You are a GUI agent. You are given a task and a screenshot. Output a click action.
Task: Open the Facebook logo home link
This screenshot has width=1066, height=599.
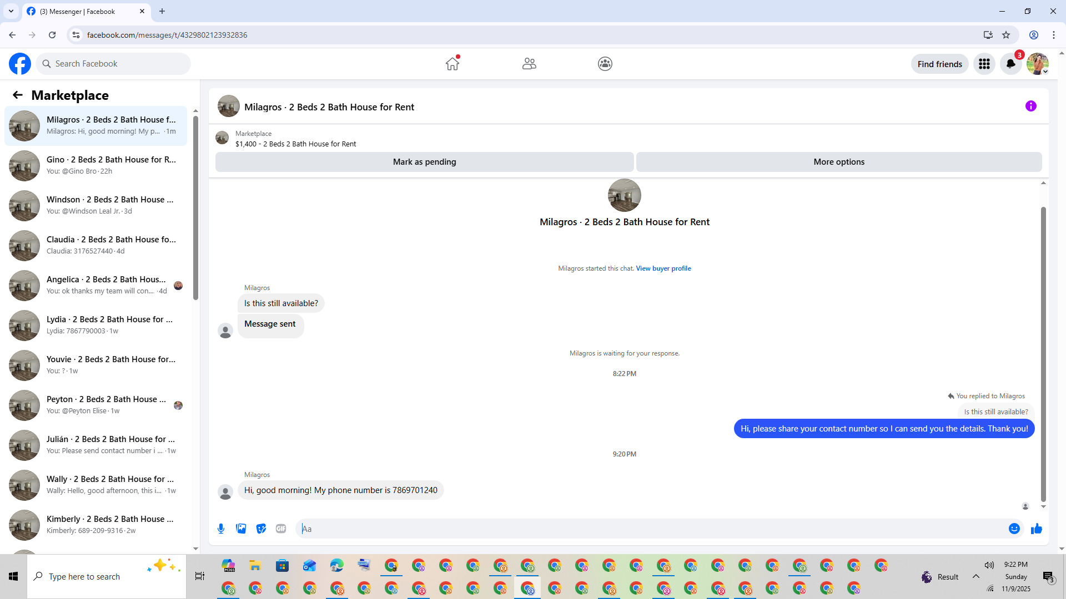click(x=20, y=64)
